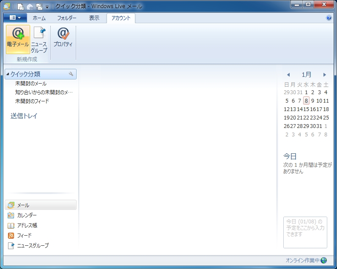Viewport: 337px width, 269px height.
Task: Switch to the 表示 tab
Action: (x=94, y=18)
